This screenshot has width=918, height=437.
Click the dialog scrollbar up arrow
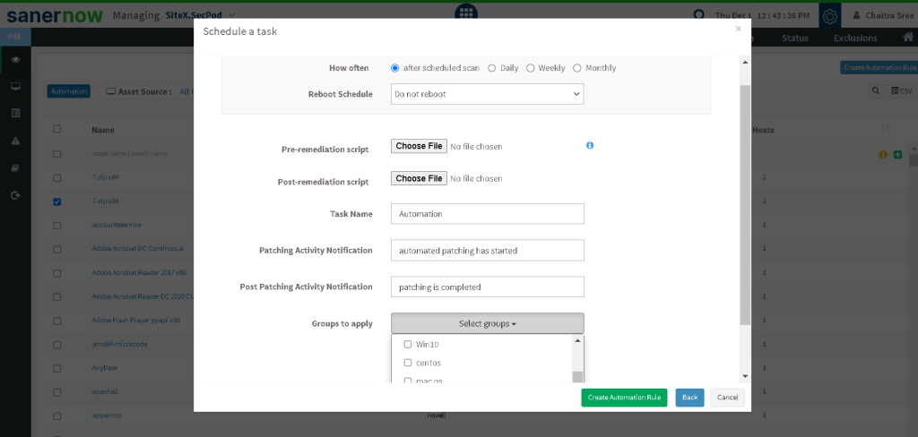click(745, 62)
